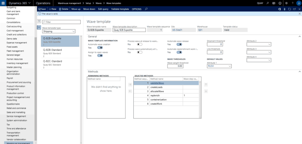Save the wave template
Viewport: 302px width, 144px height.
tap(42, 9)
